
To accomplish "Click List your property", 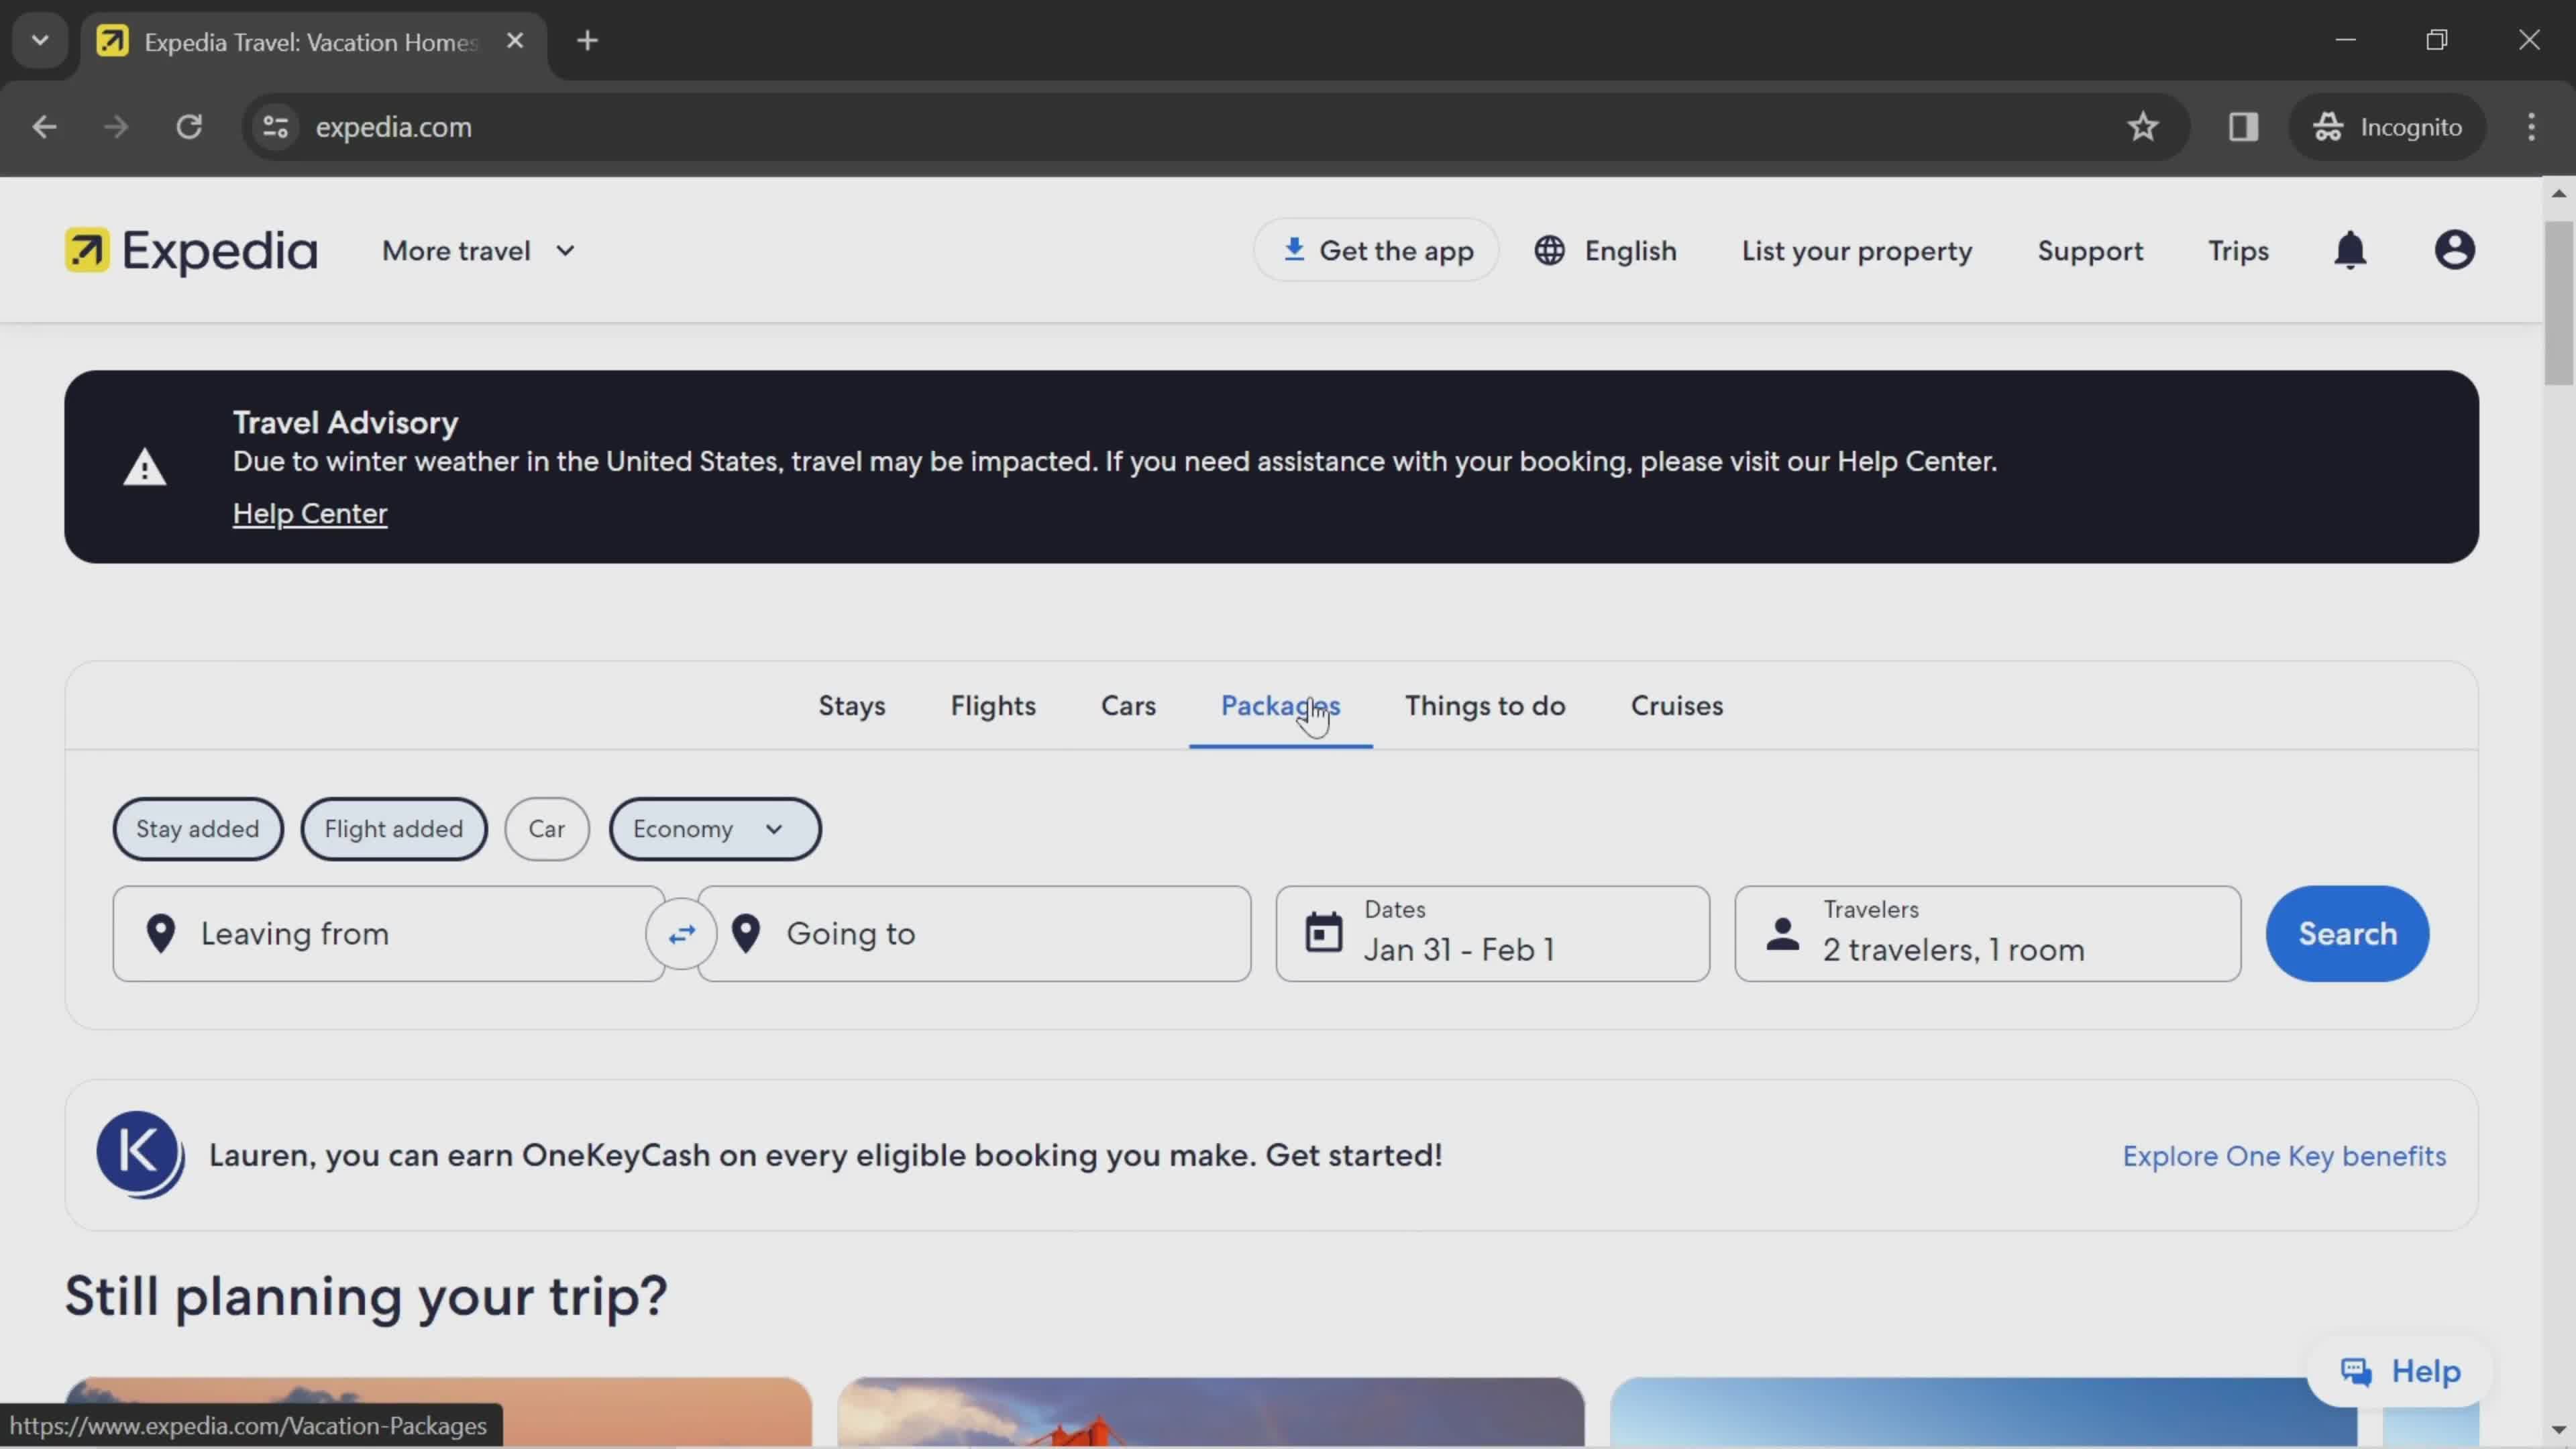I will [x=1857, y=250].
